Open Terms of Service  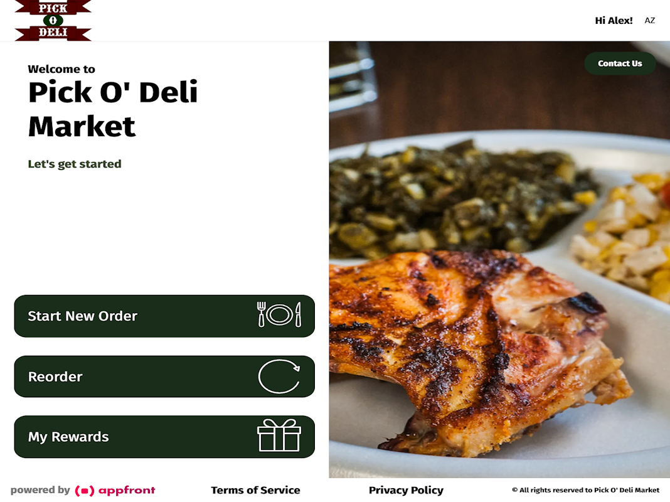(x=255, y=490)
